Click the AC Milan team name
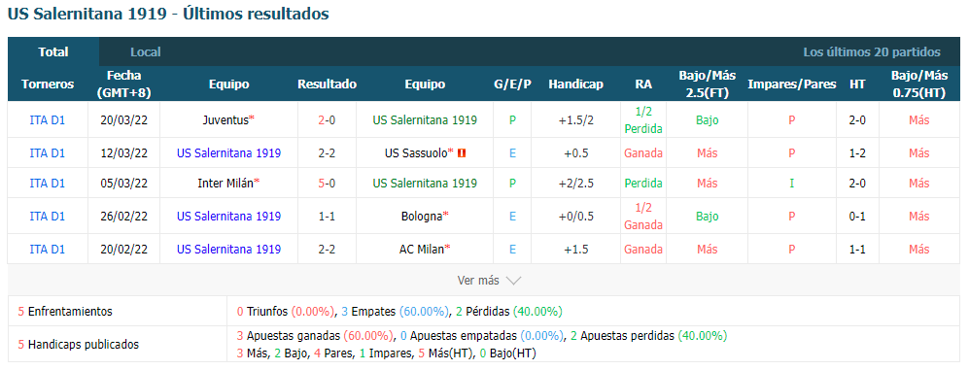Screen dimensions: 969x370 (x=422, y=250)
